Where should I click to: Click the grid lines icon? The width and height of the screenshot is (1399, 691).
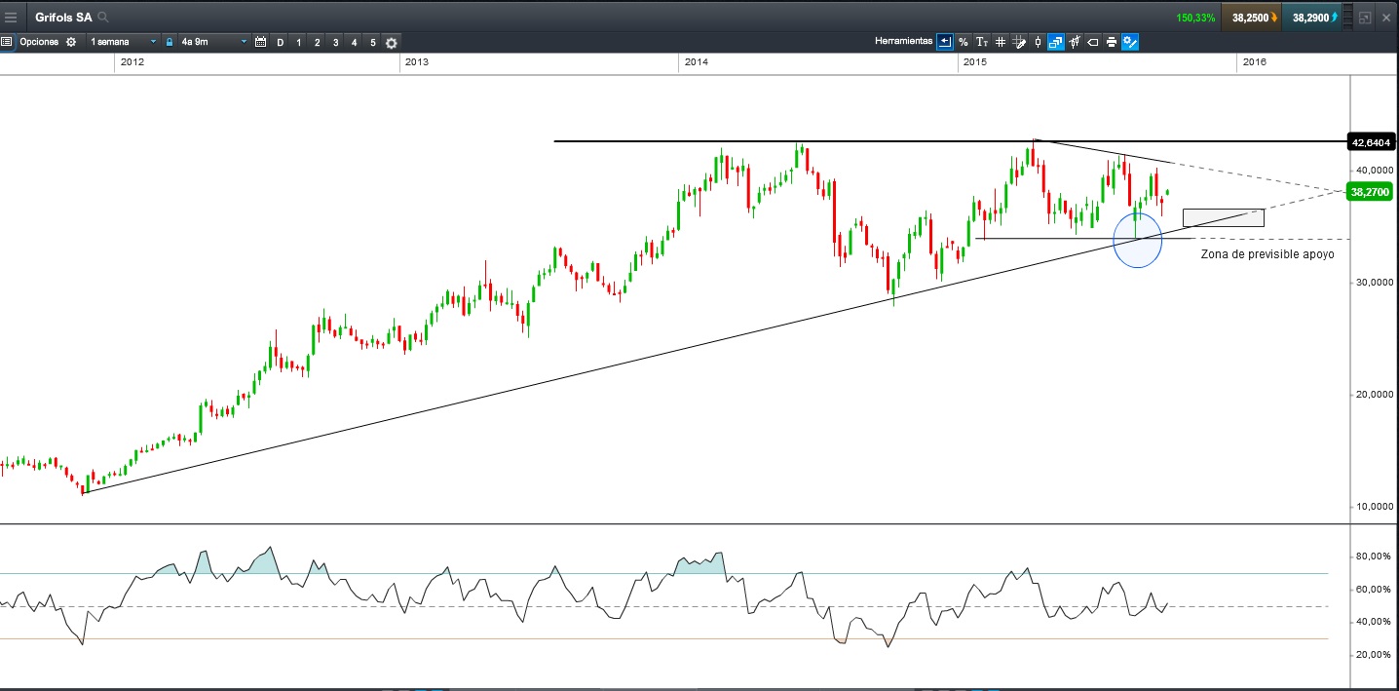pyautogui.click(x=1000, y=42)
